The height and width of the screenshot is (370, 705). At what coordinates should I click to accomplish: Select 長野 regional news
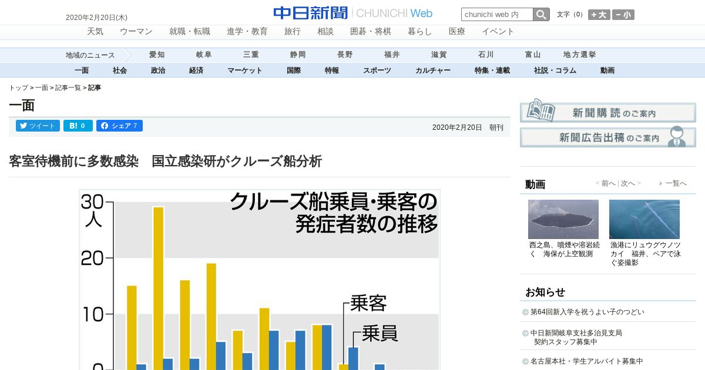pos(345,55)
